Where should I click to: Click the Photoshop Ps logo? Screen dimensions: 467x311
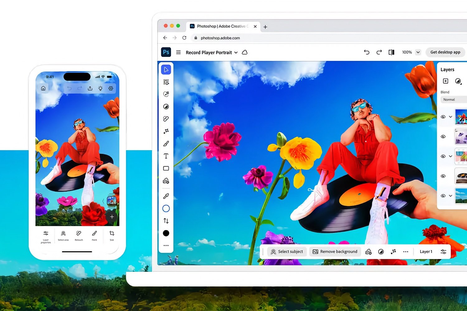click(x=166, y=52)
